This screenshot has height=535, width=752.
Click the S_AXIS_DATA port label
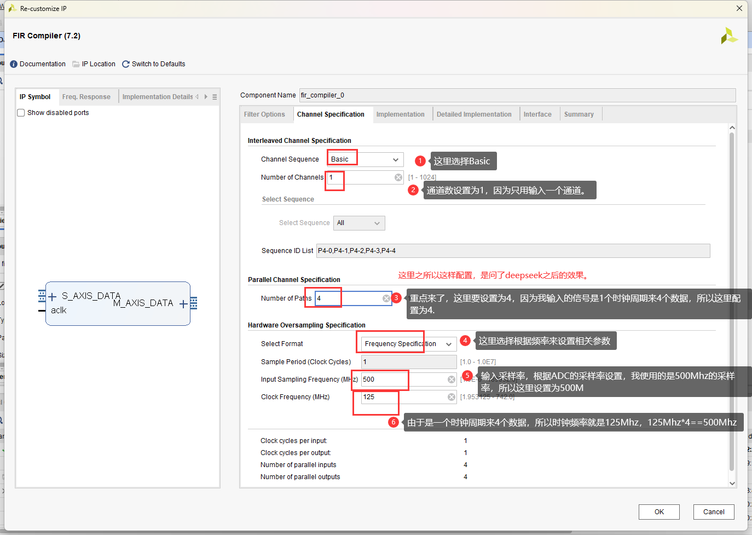point(91,296)
